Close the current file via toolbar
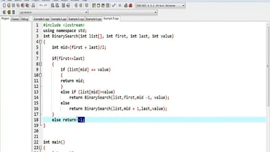The image size is (270, 152). (22, 5)
